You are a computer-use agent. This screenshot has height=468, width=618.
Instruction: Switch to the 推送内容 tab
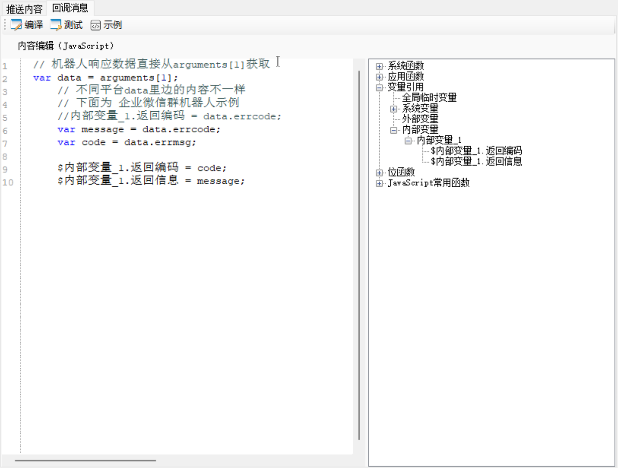[24, 9]
